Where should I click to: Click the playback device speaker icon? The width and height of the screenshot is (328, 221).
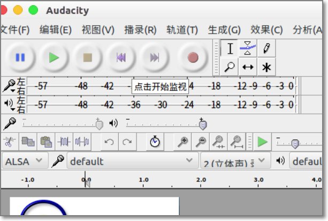tap(280, 161)
